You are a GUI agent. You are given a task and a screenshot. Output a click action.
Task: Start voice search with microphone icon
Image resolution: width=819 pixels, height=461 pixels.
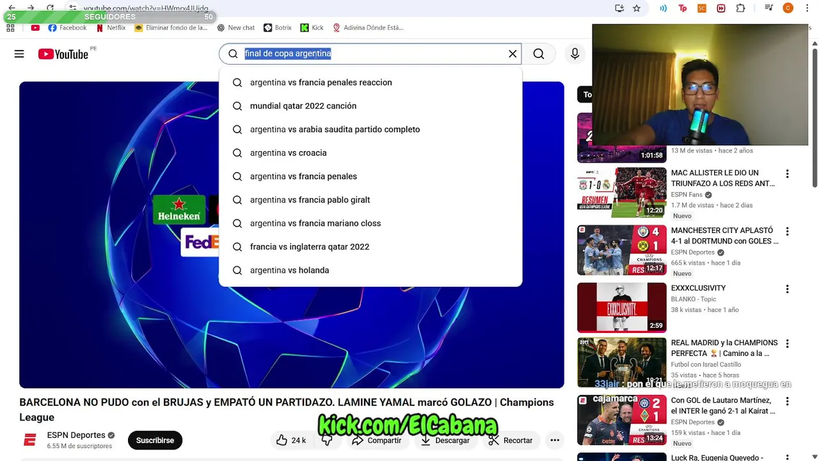[x=575, y=54]
